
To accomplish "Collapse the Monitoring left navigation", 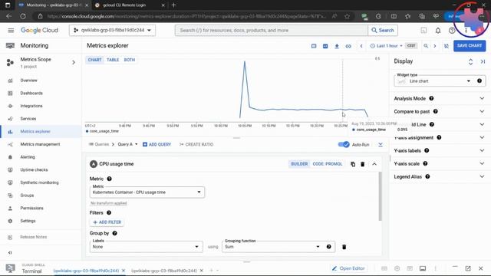I will (x=10, y=252).
